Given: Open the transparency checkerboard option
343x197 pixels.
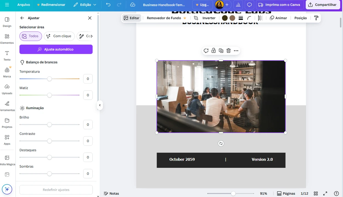Looking at the screenshot, I should pos(260,18).
